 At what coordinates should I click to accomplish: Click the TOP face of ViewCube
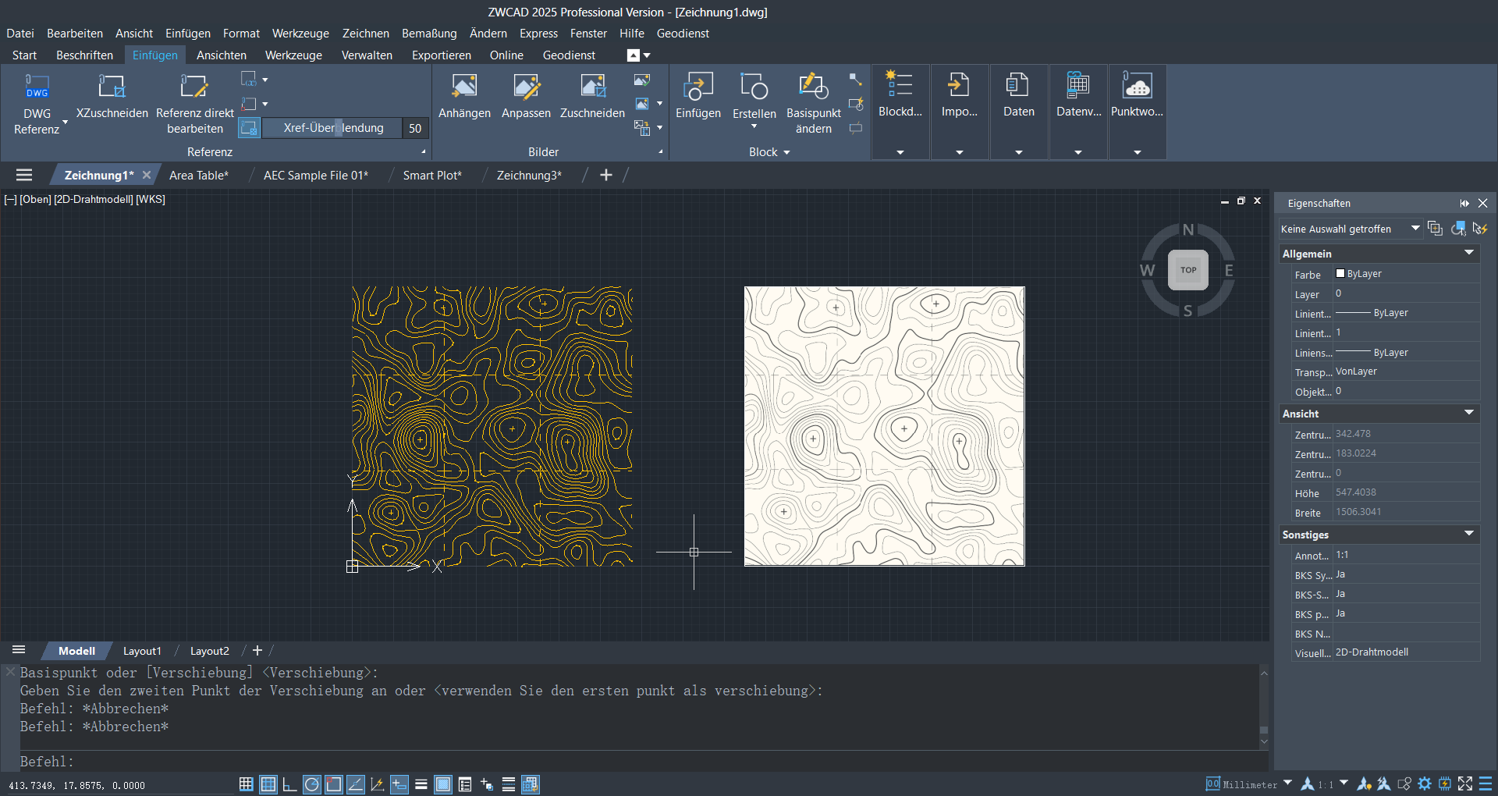click(x=1187, y=270)
